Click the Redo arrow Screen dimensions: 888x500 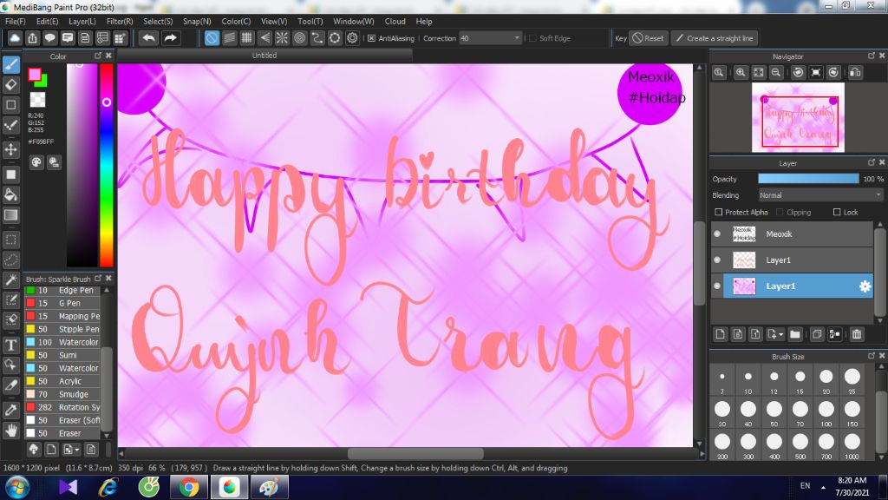170,38
